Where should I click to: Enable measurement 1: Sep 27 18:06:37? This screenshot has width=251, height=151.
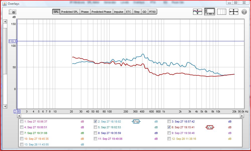click(22, 121)
